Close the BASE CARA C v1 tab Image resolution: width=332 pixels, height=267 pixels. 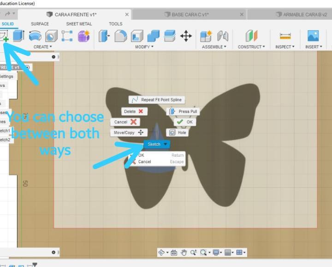242,14
